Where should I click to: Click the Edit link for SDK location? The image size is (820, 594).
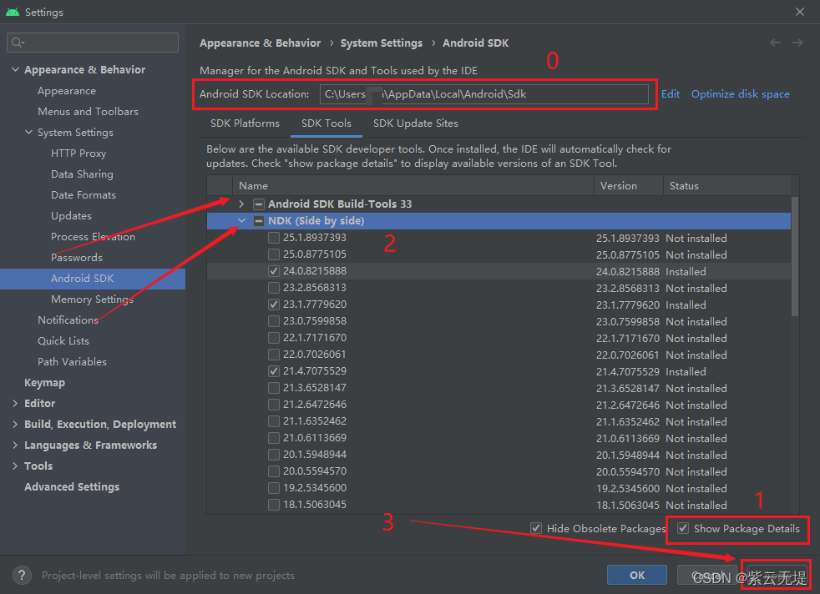click(x=671, y=94)
